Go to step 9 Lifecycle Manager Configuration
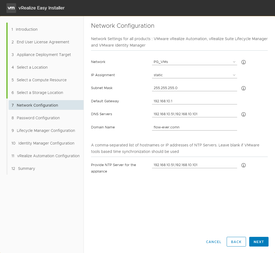 click(x=43, y=131)
